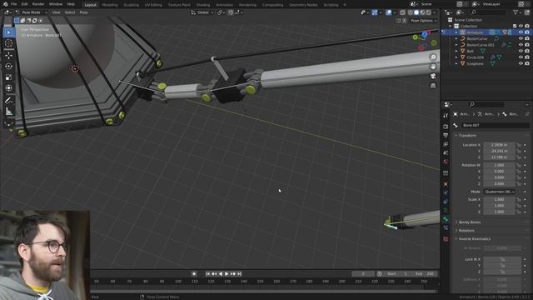Image resolution: width=533 pixels, height=300 pixels.
Task: Uncheck Collection exclude checkbox
Action: point(515,26)
